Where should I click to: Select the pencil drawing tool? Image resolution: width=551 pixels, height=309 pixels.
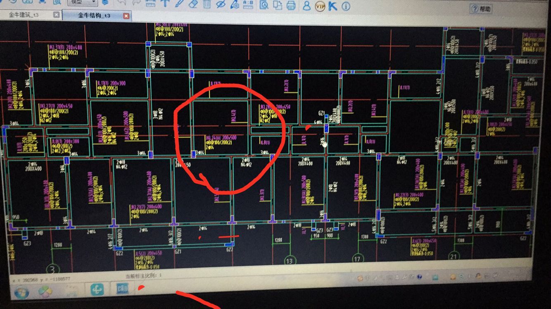[179, 3]
